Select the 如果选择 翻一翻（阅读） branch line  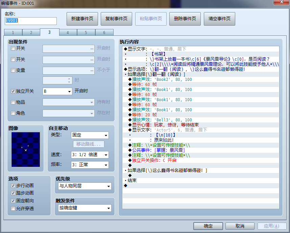(x=201, y=74)
